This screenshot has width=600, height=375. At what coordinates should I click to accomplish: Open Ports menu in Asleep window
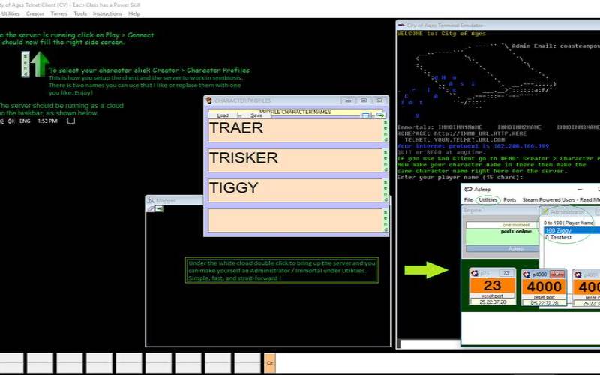point(510,200)
